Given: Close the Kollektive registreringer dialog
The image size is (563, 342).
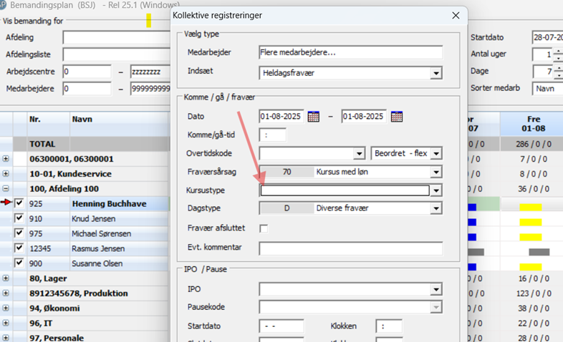Looking at the screenshot, I should point(456,15).
